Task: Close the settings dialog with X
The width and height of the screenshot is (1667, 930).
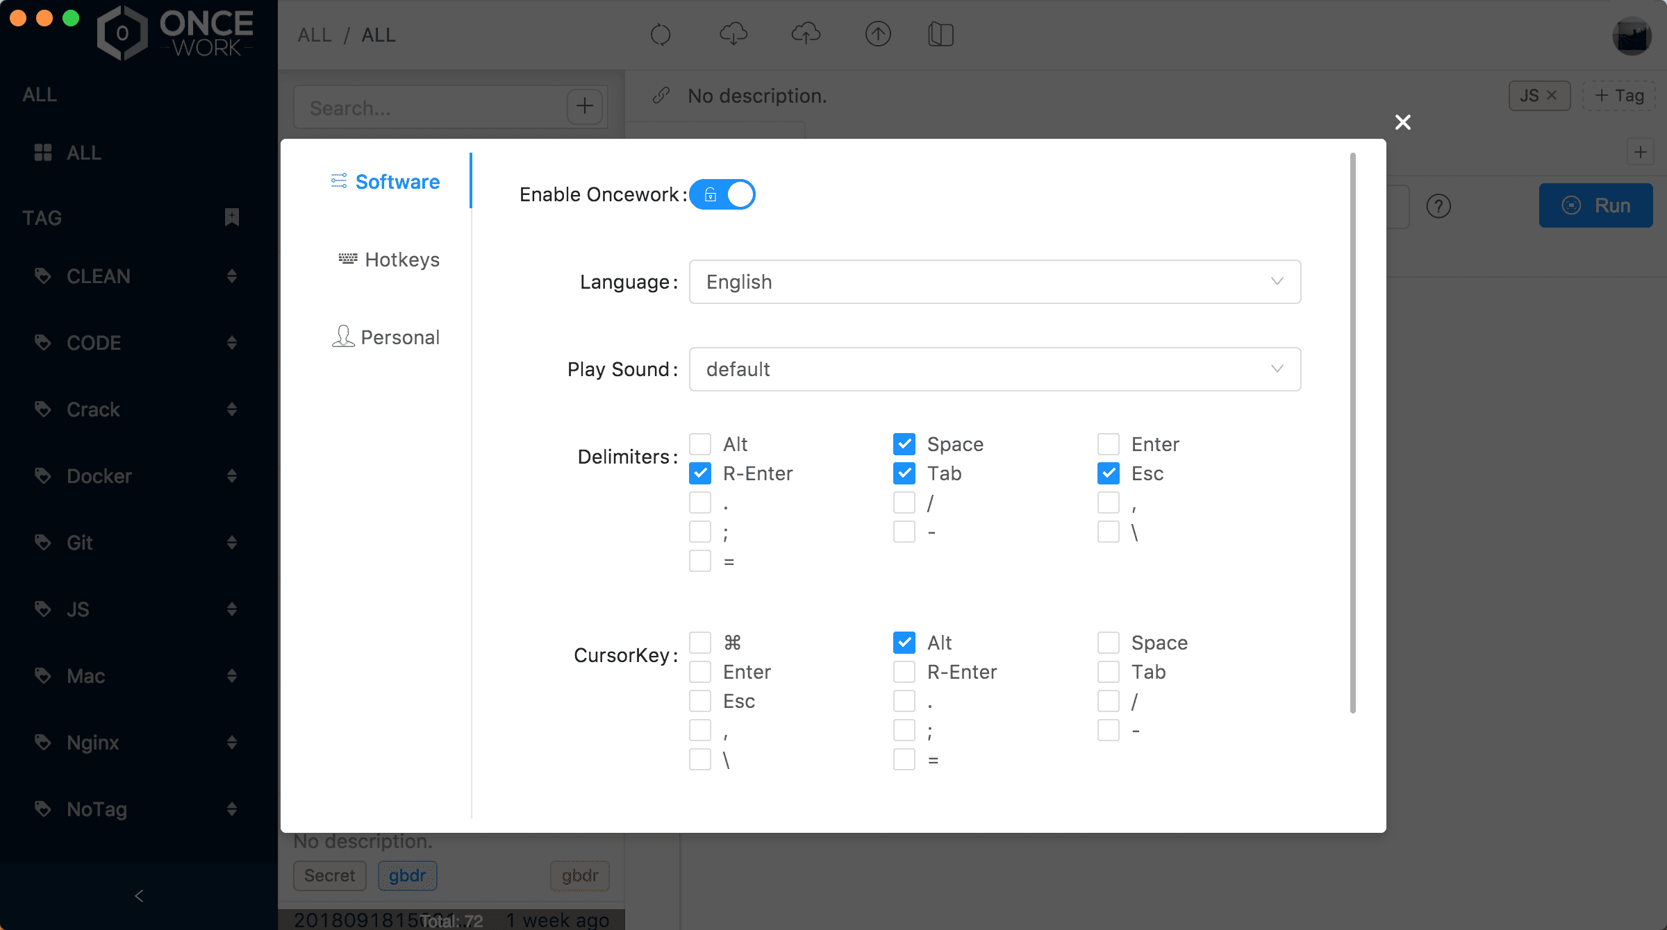Action: pyautogui.click(x=1403, y=122)
